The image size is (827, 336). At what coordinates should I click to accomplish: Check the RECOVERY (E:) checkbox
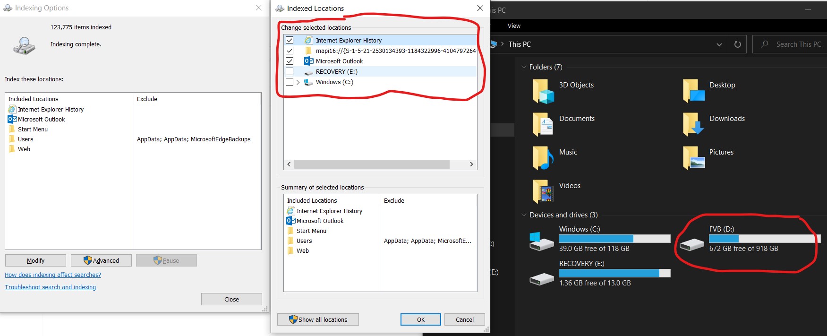tap(290, 71)
